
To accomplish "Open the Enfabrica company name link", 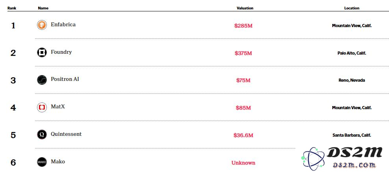I will pos(63,24).
